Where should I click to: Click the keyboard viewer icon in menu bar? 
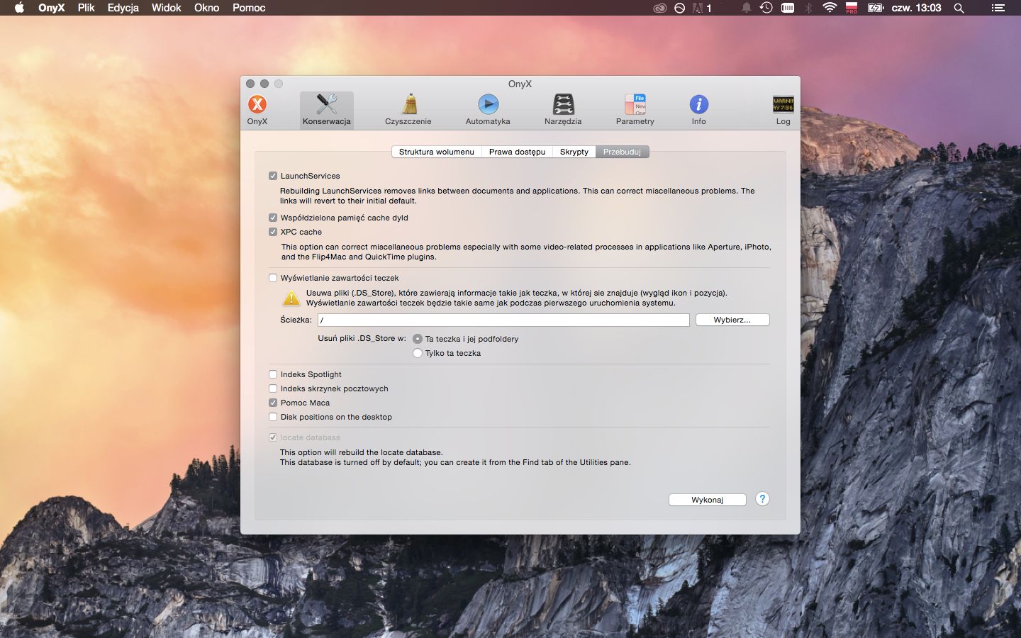[x=788, y=8]
